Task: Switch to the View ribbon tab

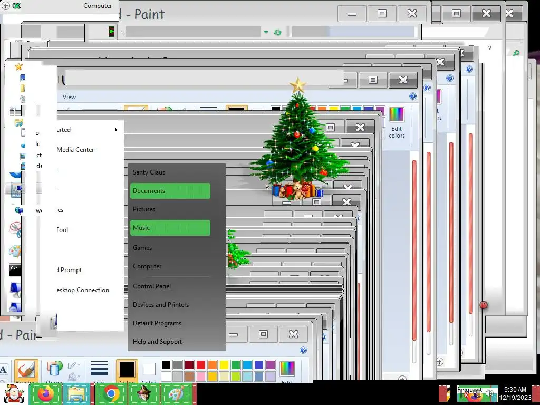Action: pos(69,97)
